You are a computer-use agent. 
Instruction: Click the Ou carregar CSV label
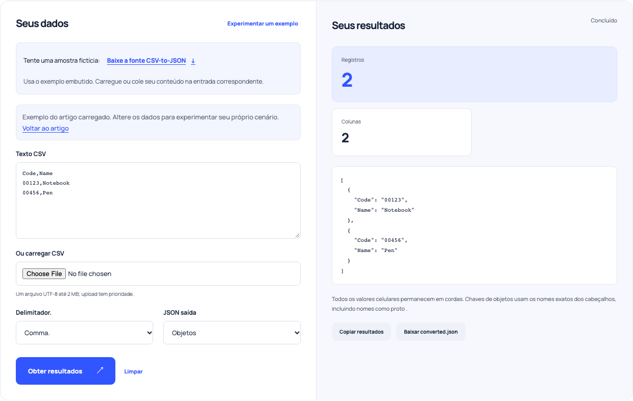click(40, 254)
